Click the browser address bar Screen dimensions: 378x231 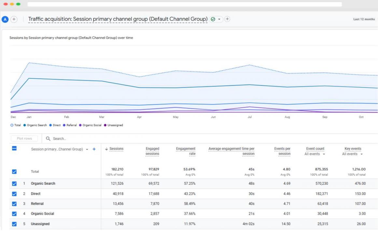pyautogui.click(x=185, y=4)
